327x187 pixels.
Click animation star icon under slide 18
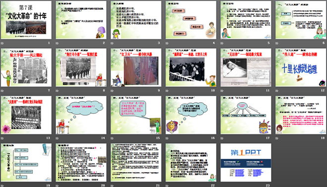[x=277, y=138]
